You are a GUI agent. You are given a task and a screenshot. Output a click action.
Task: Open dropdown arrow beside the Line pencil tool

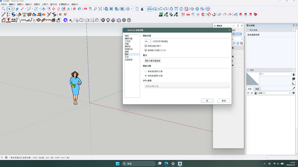(25, 9)
